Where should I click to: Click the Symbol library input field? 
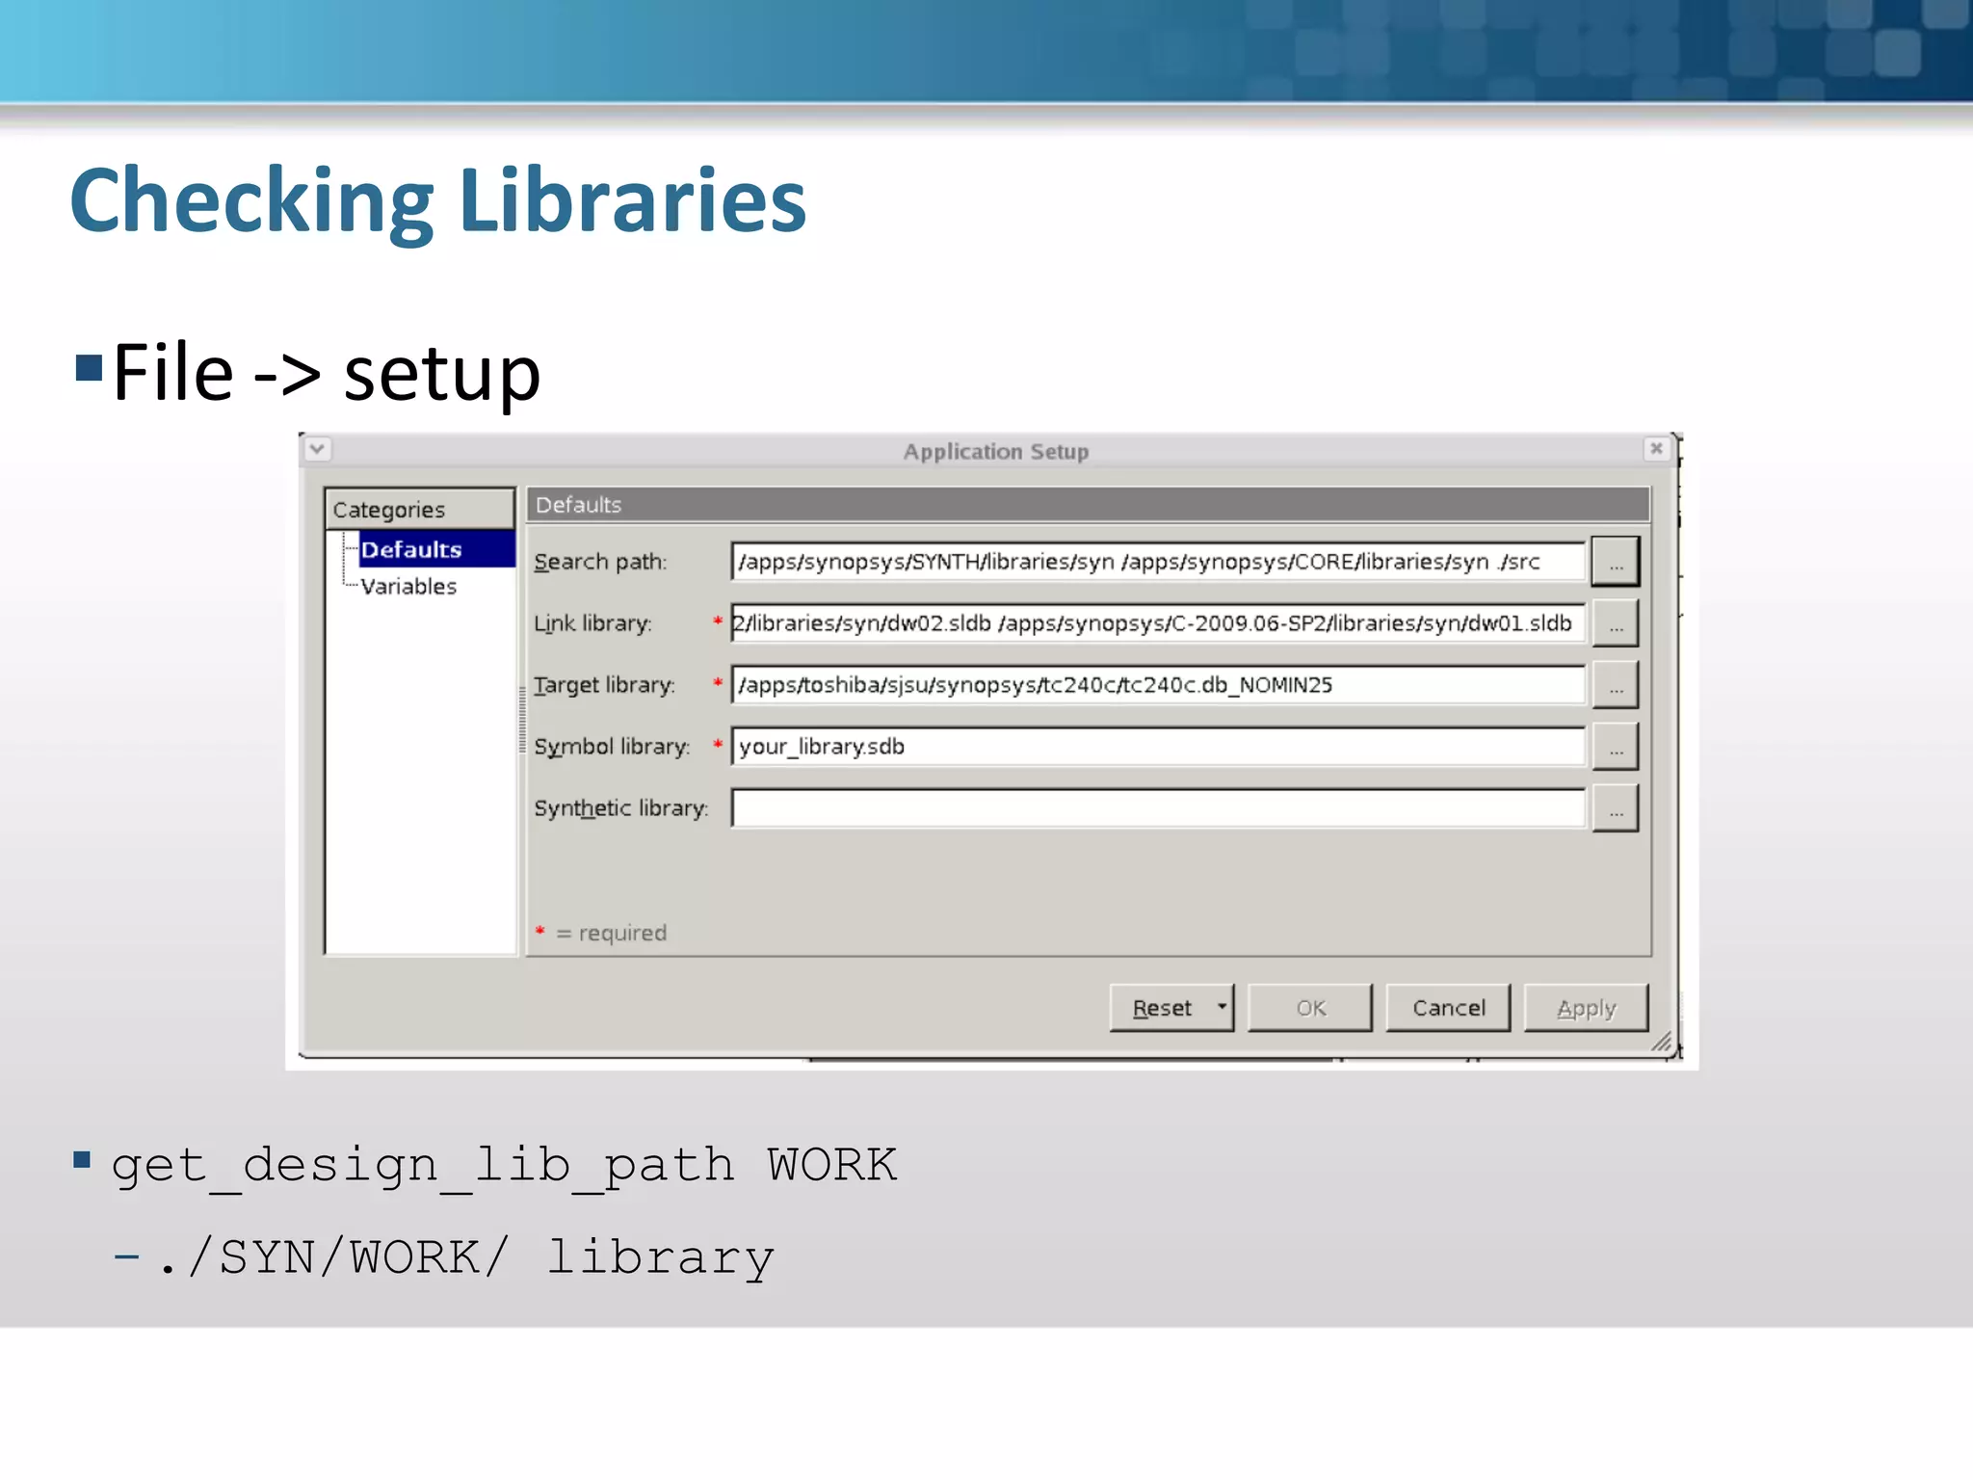coord(1158,746)
